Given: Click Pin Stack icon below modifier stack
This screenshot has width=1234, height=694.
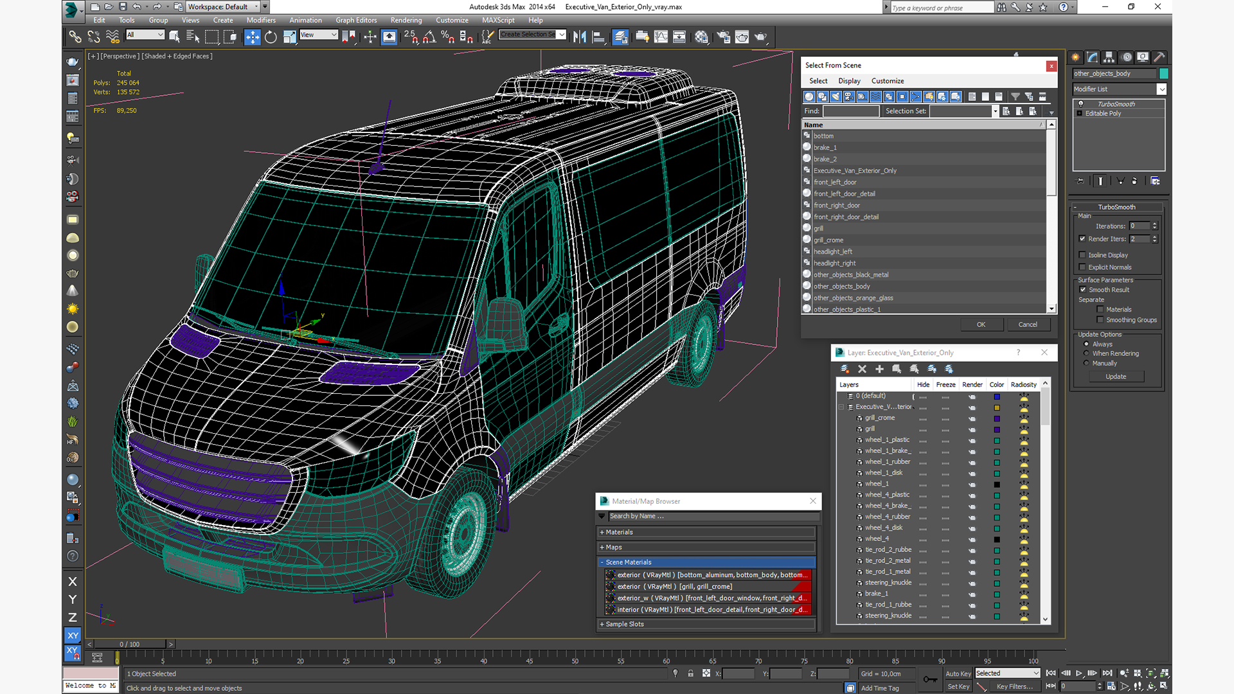Looking at the screenshot, I should [1080, 181].
